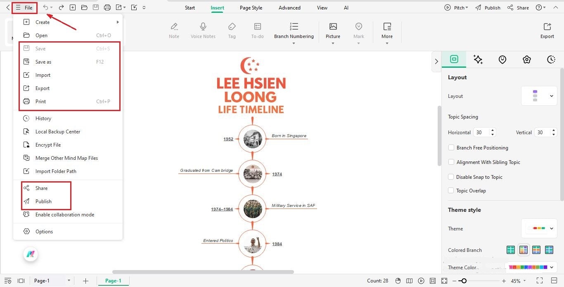The width and height of the screenshot is (564, 287).
Task: Click the new file plus icon in toolbar
Action: 73,8
